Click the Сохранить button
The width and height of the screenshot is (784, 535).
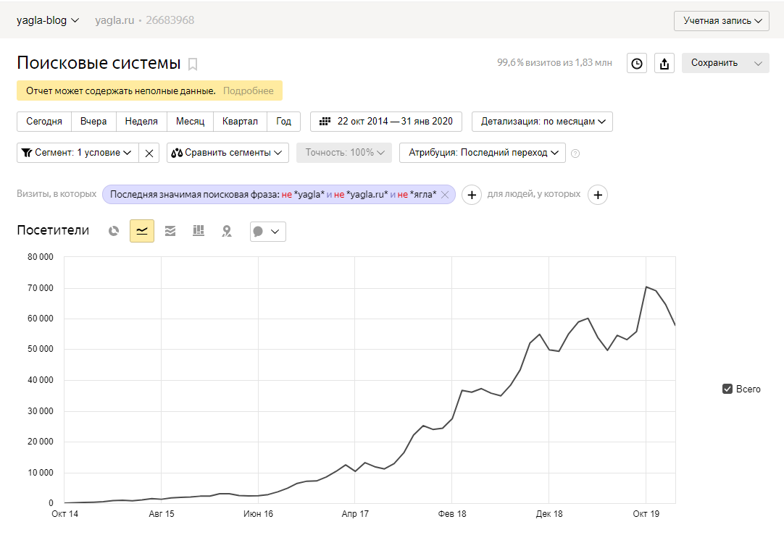tap(714, 63)
